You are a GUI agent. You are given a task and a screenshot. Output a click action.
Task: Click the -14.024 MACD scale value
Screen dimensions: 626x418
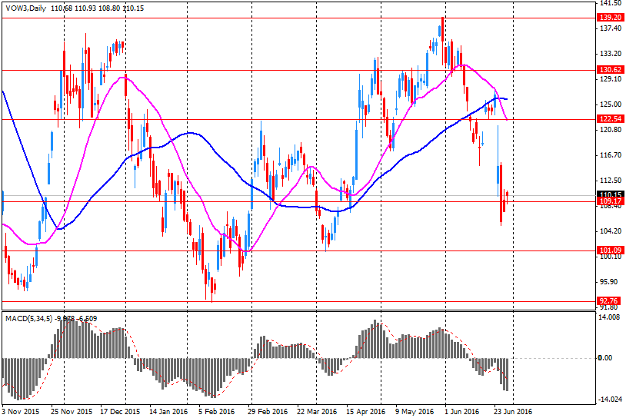(609, 400)
